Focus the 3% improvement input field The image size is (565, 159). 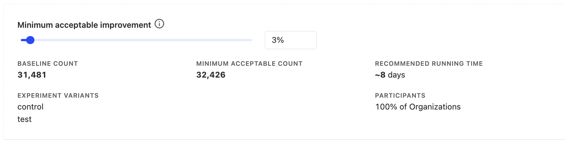coord(291,40)
